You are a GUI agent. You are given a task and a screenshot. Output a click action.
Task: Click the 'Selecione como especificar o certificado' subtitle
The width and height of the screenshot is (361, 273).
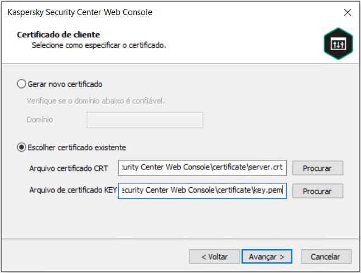click(x=99, y=45)
